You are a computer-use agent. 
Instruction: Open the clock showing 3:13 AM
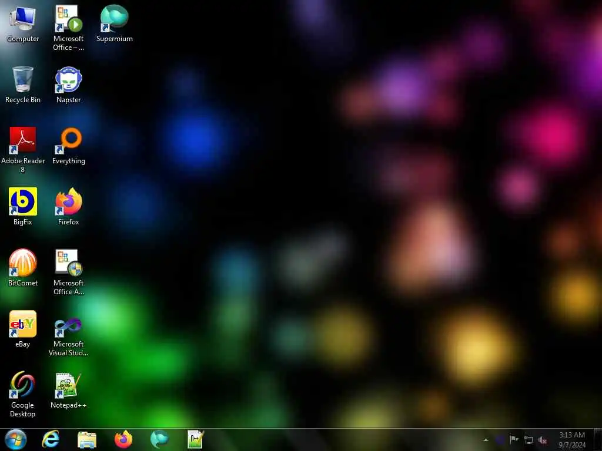572,440
